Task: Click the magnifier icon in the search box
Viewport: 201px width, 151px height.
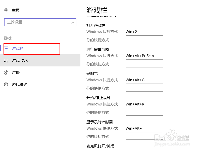Action: tap(73, 22)
